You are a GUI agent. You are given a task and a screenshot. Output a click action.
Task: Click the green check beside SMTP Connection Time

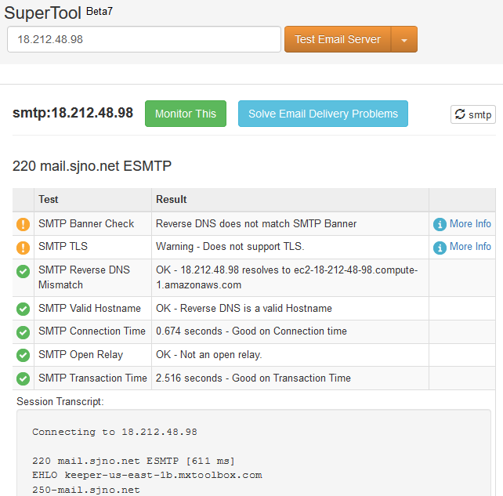click(x=24, y=331)
